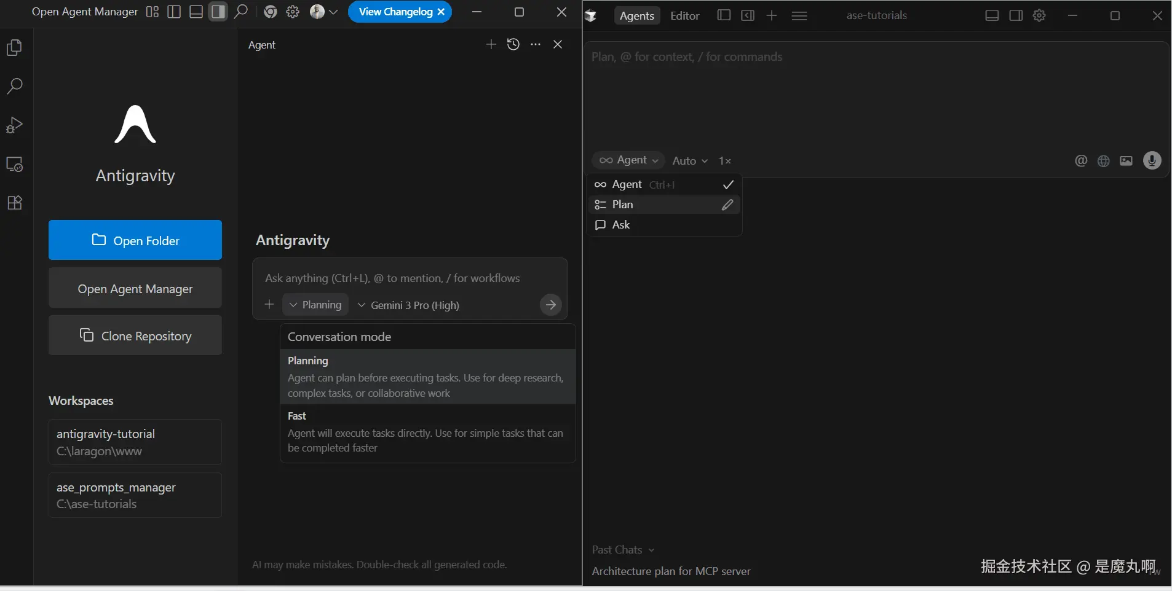
Task: Click the blue Open Folder button
Action: (x=135, y=240)
